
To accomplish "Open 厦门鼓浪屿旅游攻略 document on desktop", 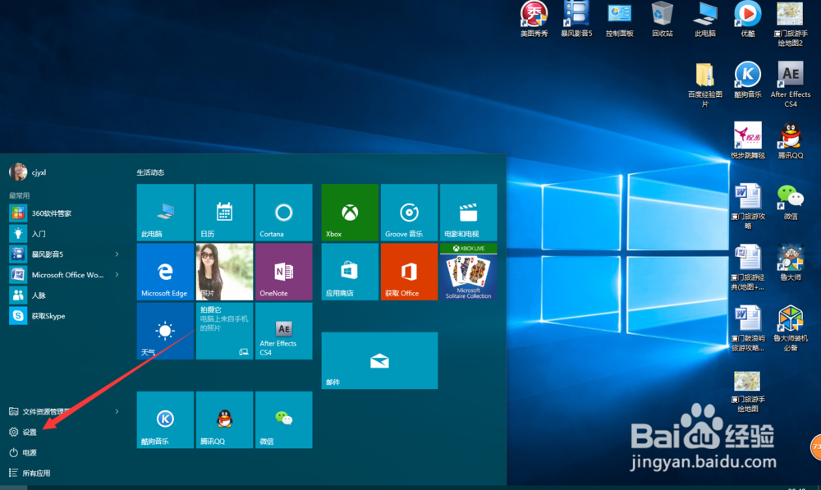I will pos(748,329).
